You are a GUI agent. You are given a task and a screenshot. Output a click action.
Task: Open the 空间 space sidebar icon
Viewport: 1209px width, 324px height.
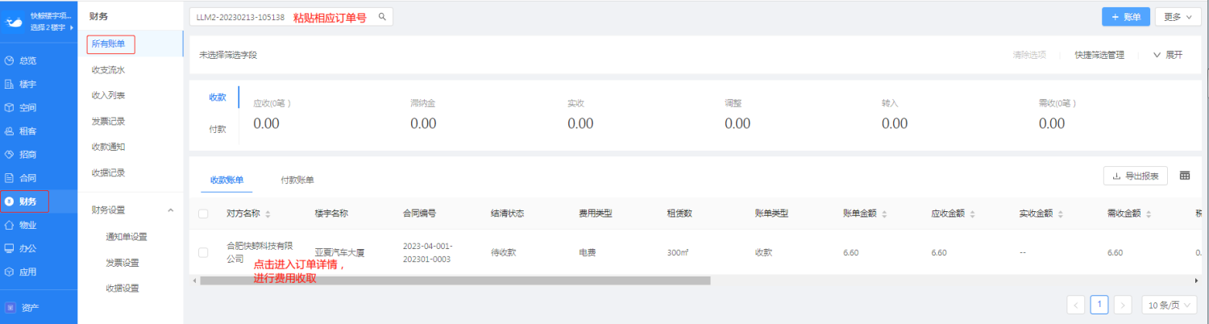click(9, 107)
